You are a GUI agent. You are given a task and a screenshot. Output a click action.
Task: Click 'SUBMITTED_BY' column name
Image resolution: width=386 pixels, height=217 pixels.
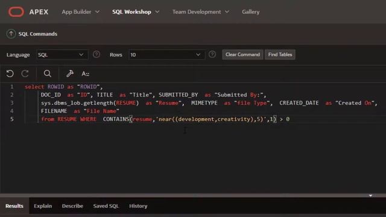pos(179,95)
